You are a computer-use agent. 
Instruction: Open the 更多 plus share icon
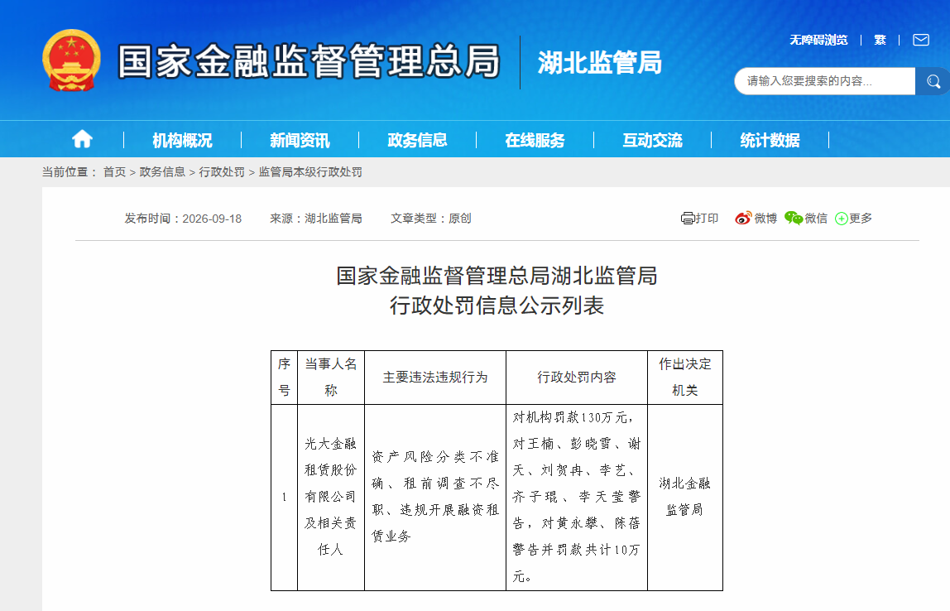(841, 219)
